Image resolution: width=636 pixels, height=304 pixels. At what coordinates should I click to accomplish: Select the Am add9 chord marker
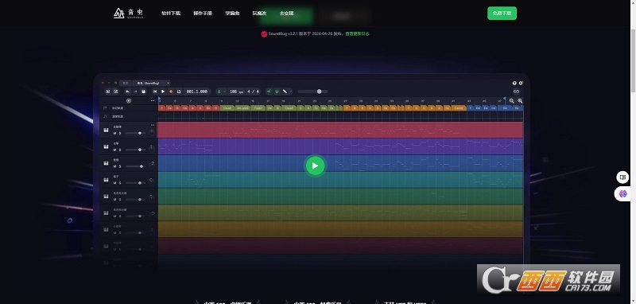coord(242,108)
